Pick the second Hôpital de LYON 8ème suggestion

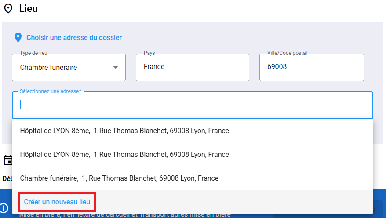tap(124, 155)
